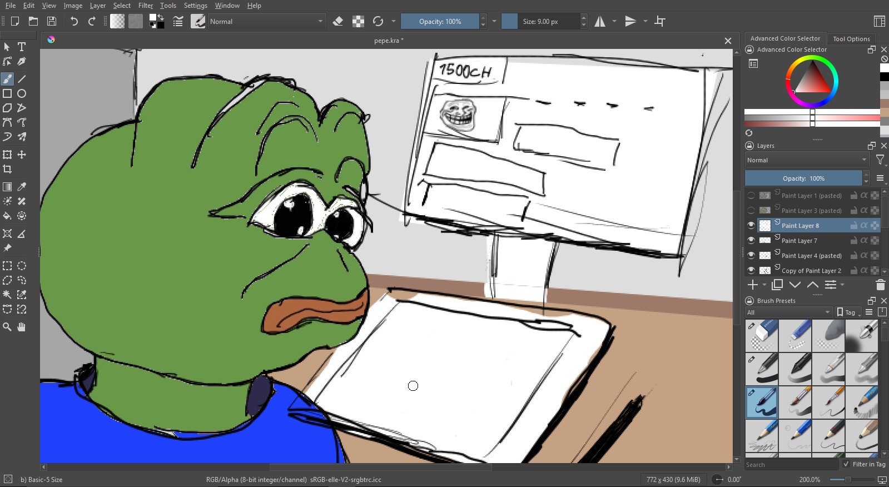Select the Rectangle shape tool
Screen dimensions: 889x487
(7, 93)
